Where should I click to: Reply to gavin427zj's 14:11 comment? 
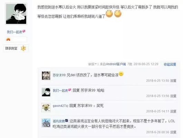(173, 111)
